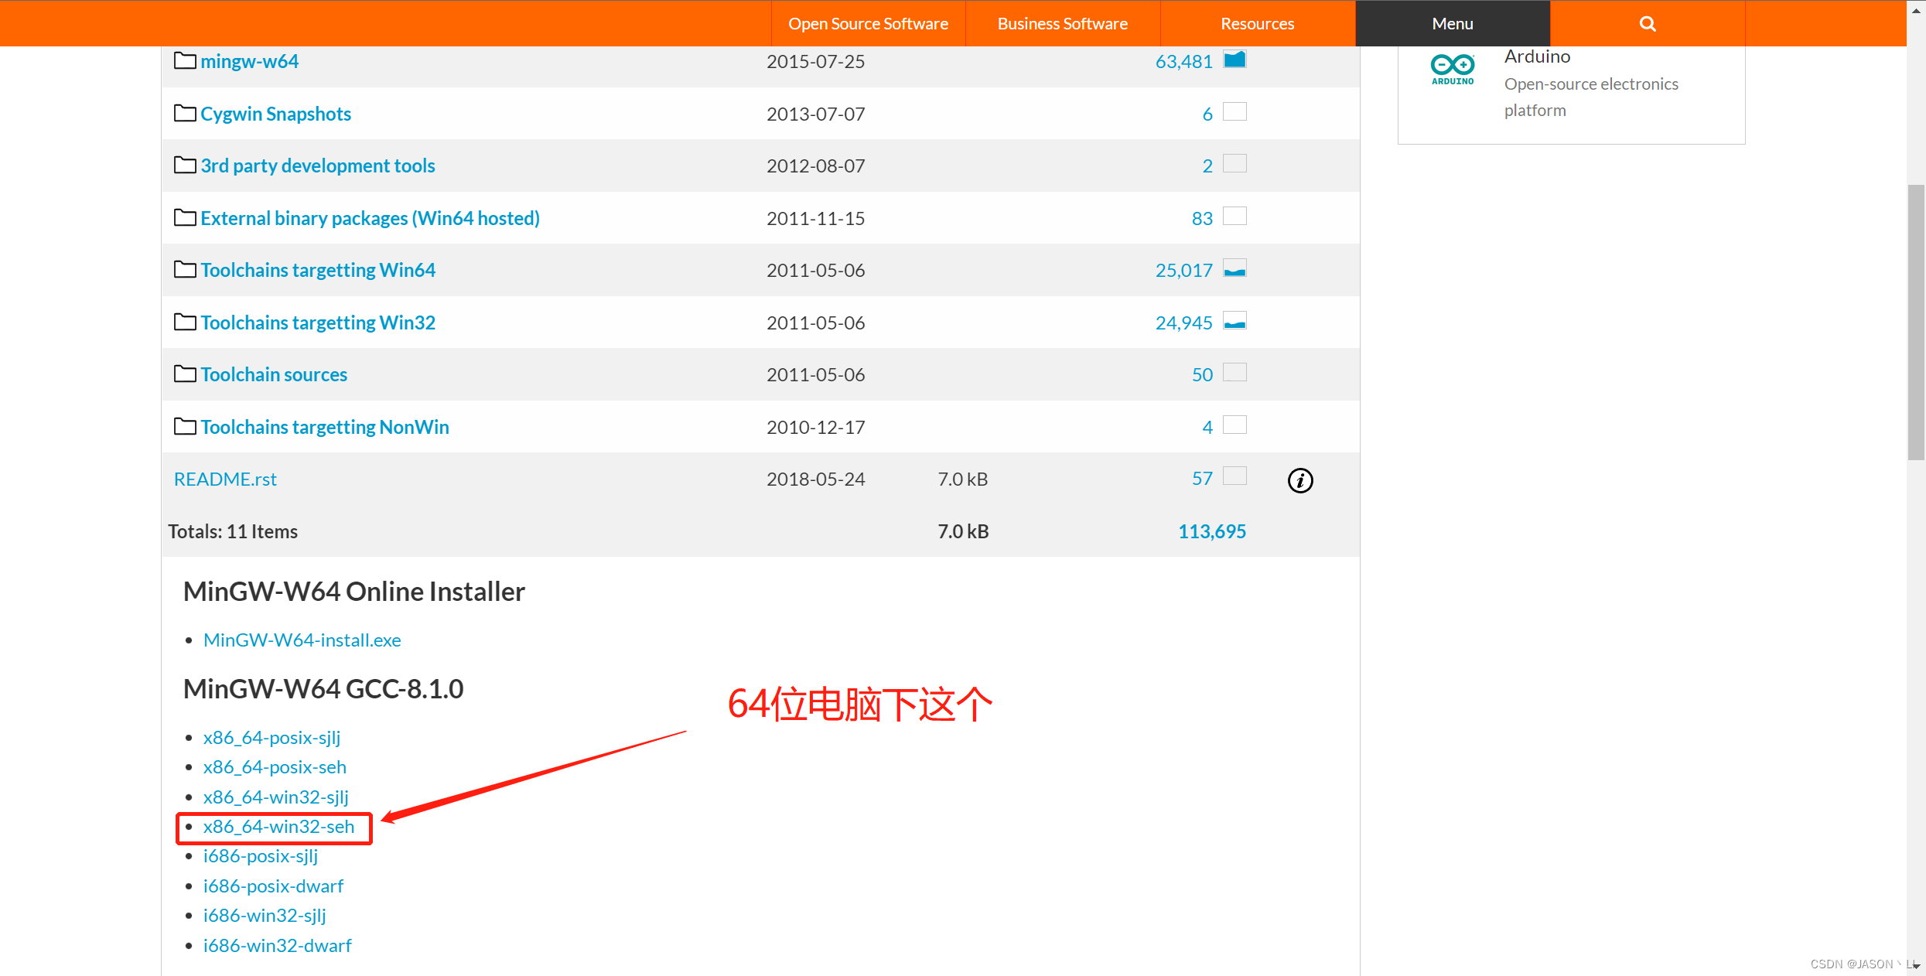Click the search magnifier icon
Viewport: 1926px width, 976px height.
(x=1647, y=23)
